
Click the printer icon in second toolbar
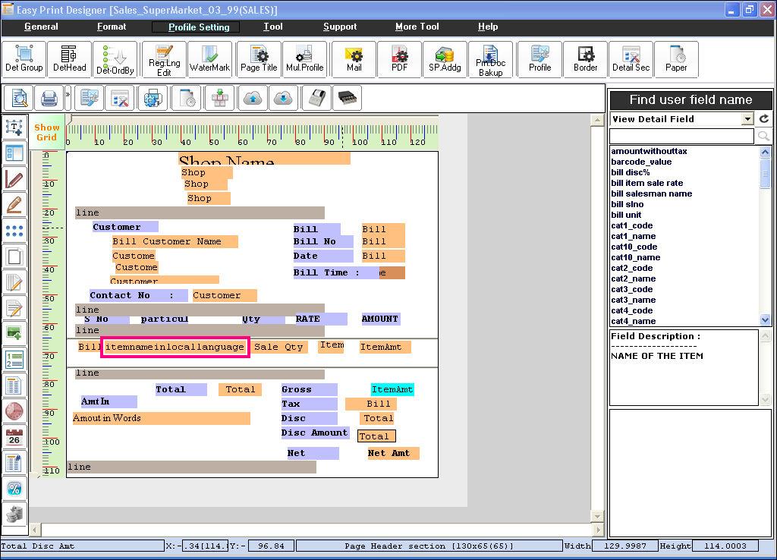49,98
